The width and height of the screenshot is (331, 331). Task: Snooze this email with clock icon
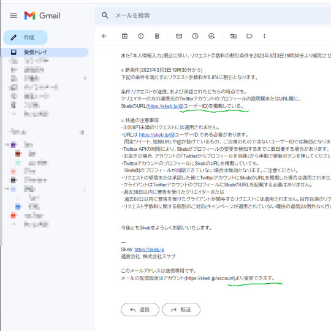click(196, 36)
